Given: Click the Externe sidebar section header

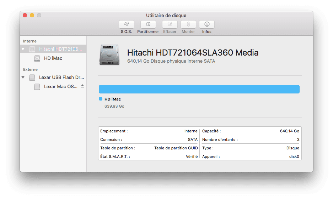Looking at the screenshot, I should coord(30,69).
